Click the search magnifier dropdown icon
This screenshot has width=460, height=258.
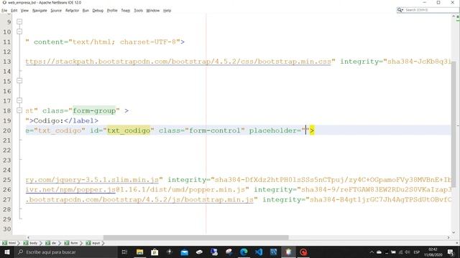(400, 10)
